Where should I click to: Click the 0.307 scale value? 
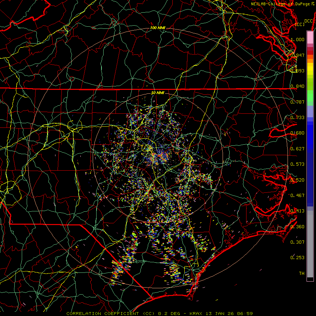click(x=297, y=242)
